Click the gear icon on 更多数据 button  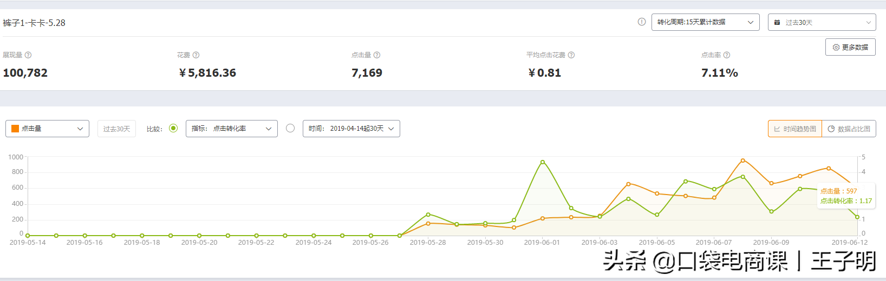pos(836,48)
